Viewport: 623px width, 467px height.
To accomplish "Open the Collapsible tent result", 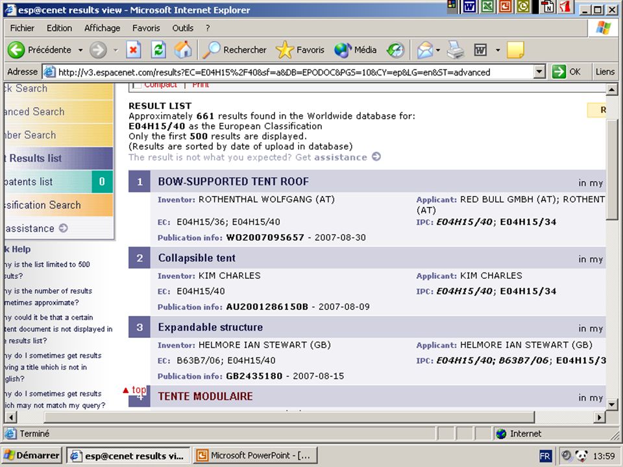I will point(197,258).
